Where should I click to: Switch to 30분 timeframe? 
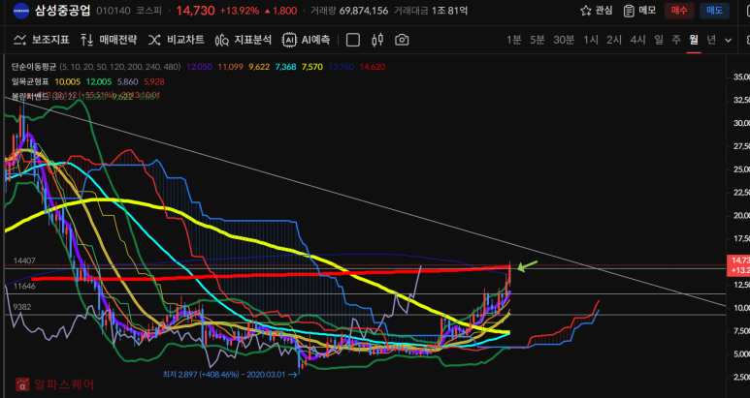(564, 40)
